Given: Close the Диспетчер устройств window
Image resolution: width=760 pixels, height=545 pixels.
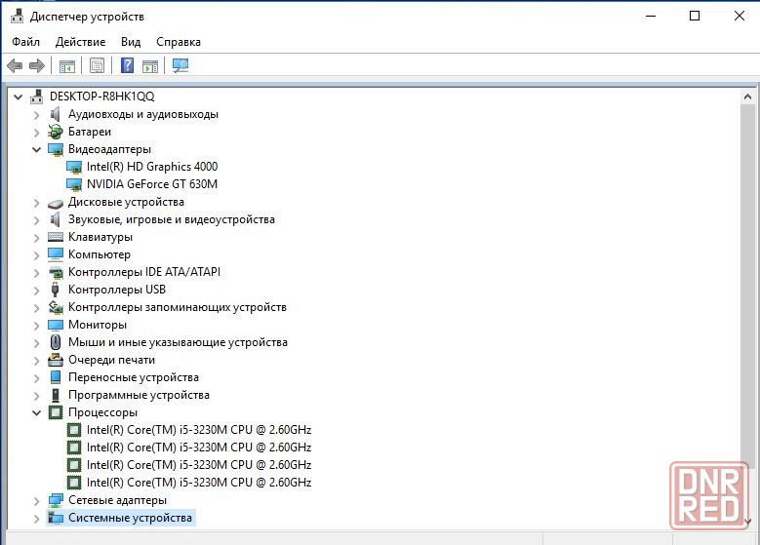Looking at the screenshot, I should coord(740,16).
